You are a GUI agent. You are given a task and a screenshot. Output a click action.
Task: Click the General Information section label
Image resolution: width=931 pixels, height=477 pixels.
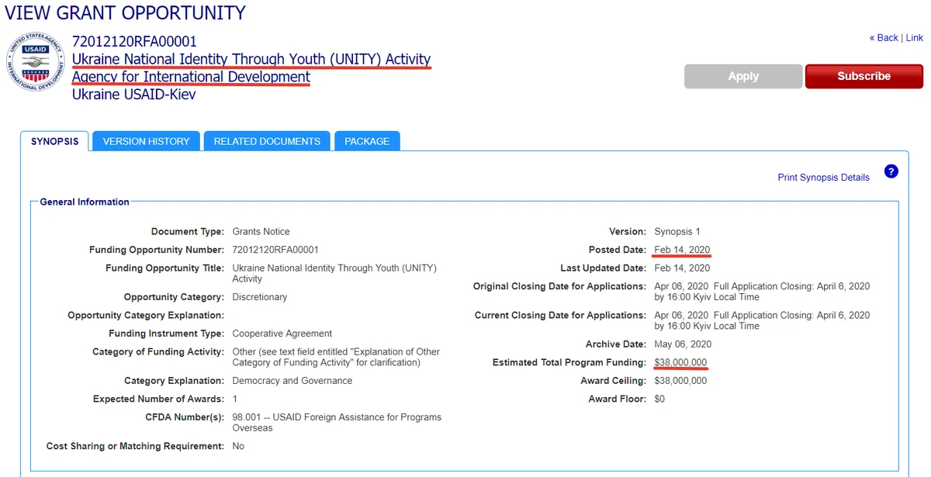coord(85,202)
